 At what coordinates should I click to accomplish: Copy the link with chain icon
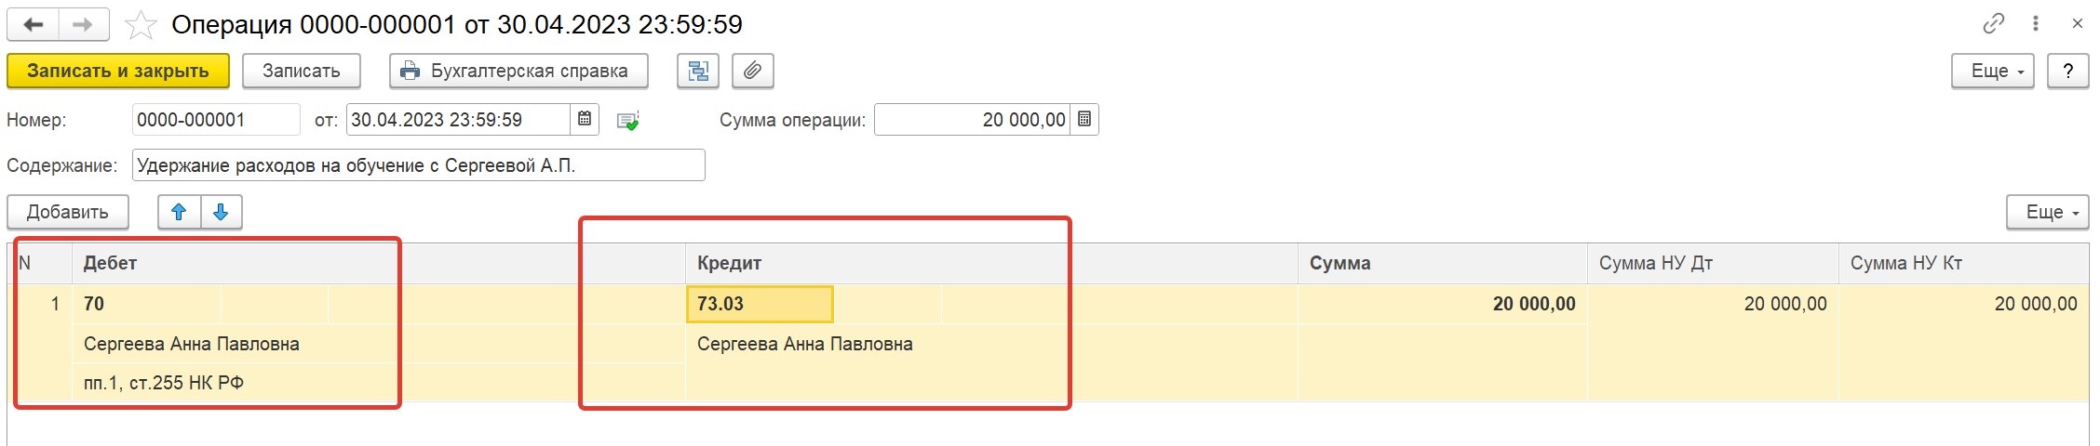[1994, 24]
